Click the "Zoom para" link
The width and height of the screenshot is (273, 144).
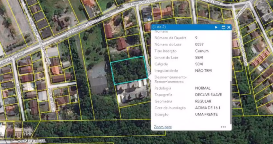coord(163,127)
